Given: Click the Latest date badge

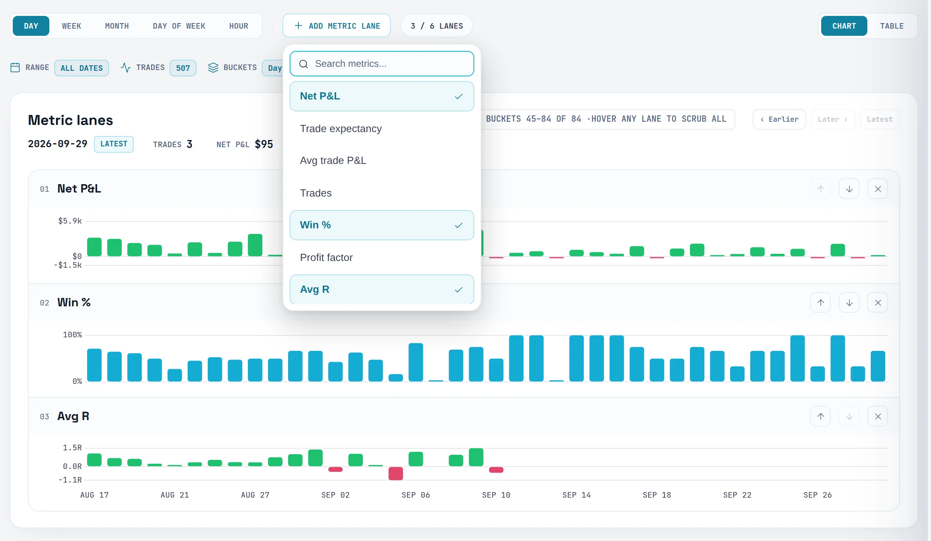Looking at the screenshot, I should click(x=114, y=144).
